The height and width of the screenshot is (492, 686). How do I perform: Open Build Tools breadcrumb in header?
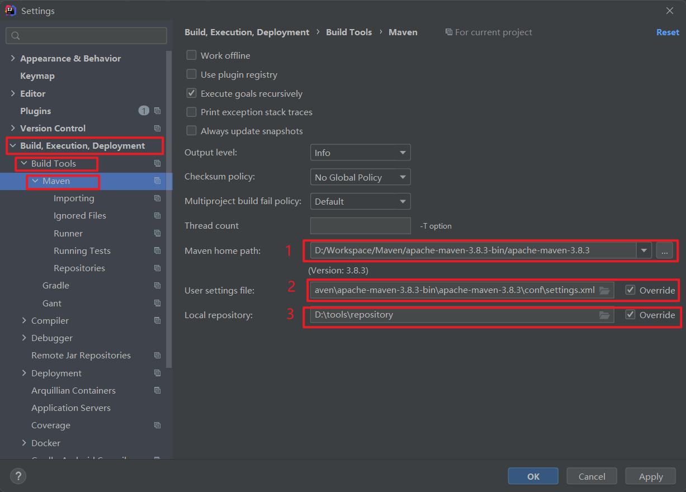click(x=349, y=32)
